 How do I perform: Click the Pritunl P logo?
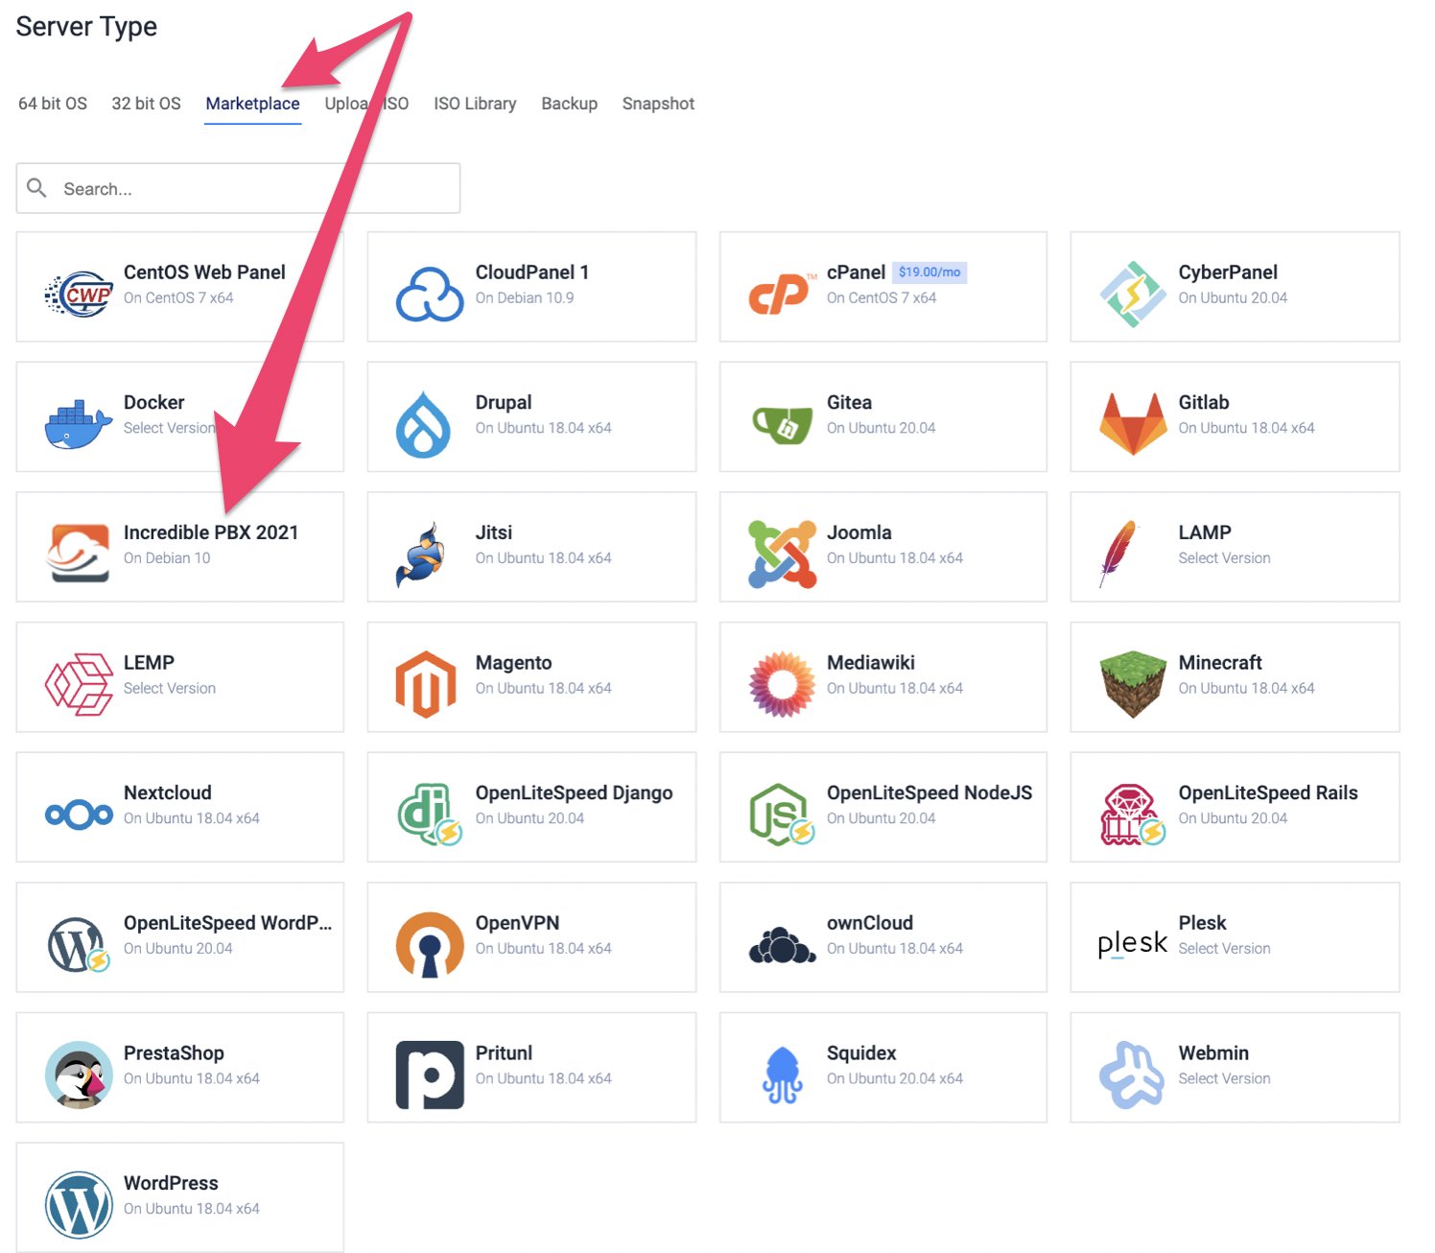430,1075
